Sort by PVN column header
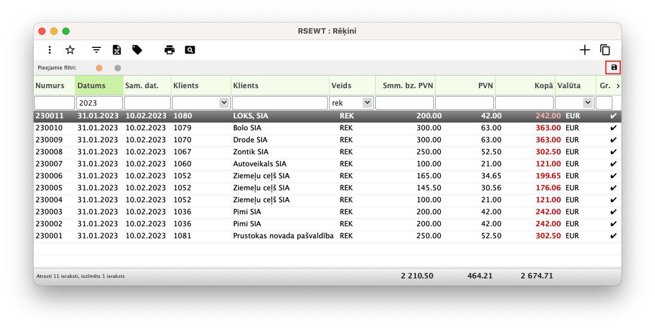The height and width of the screenshot is (330, 655). [x=465, y=85]
